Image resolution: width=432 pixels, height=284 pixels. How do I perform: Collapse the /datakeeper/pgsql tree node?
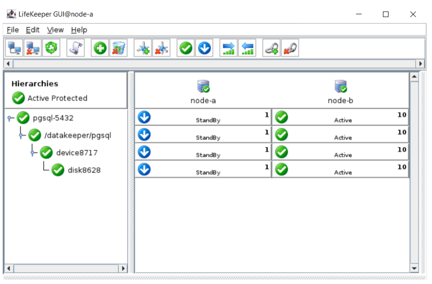21,136
